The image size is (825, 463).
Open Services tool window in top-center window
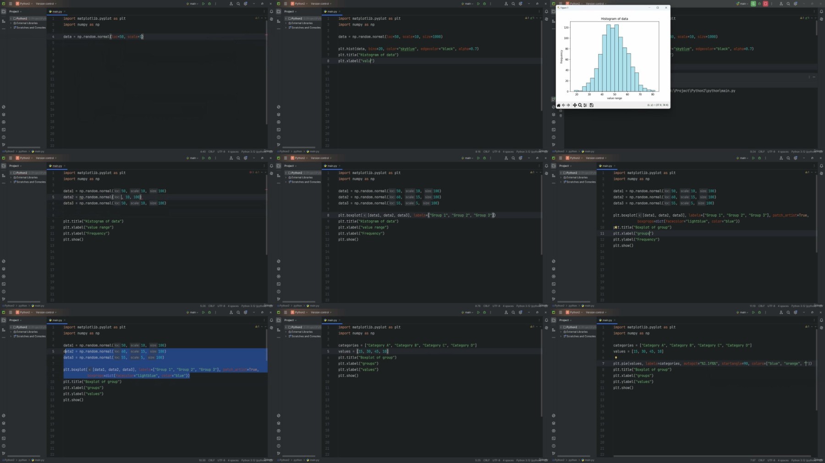(279, 122)
